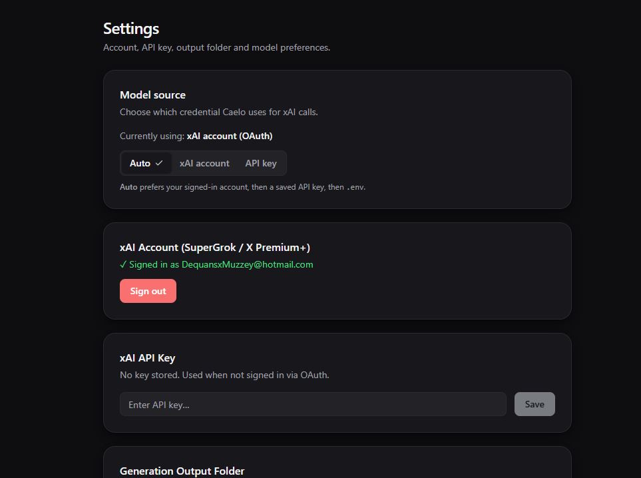641x478 pixels.
Task: Click the xAI Account (SuperGrok / X Premium+) heading
Action: pos(215,248)
